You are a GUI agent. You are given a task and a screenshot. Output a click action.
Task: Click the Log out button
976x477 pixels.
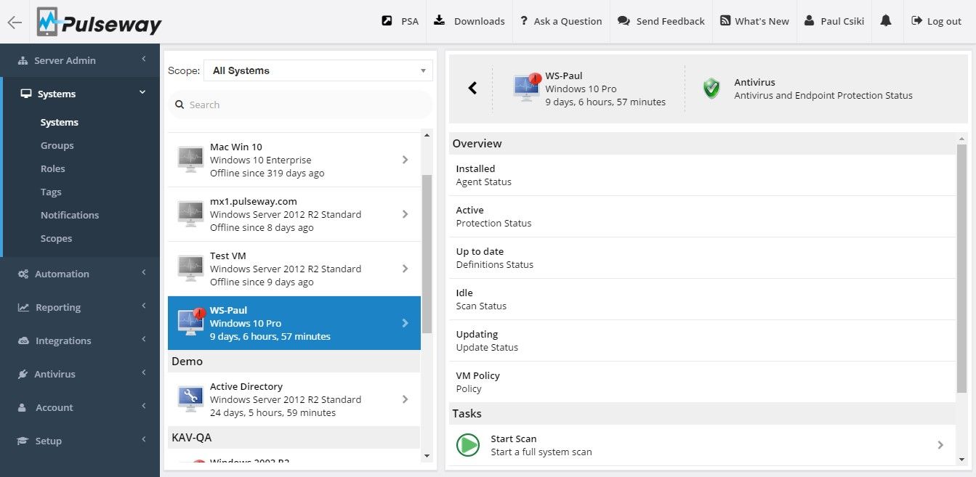pos(937,21)
